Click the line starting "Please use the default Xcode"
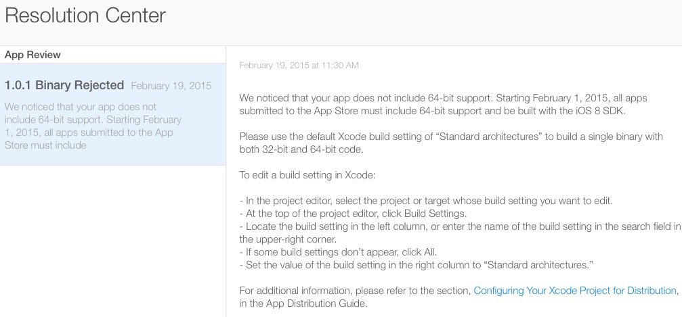The image size is (682, 317). [x=450, y=137]
